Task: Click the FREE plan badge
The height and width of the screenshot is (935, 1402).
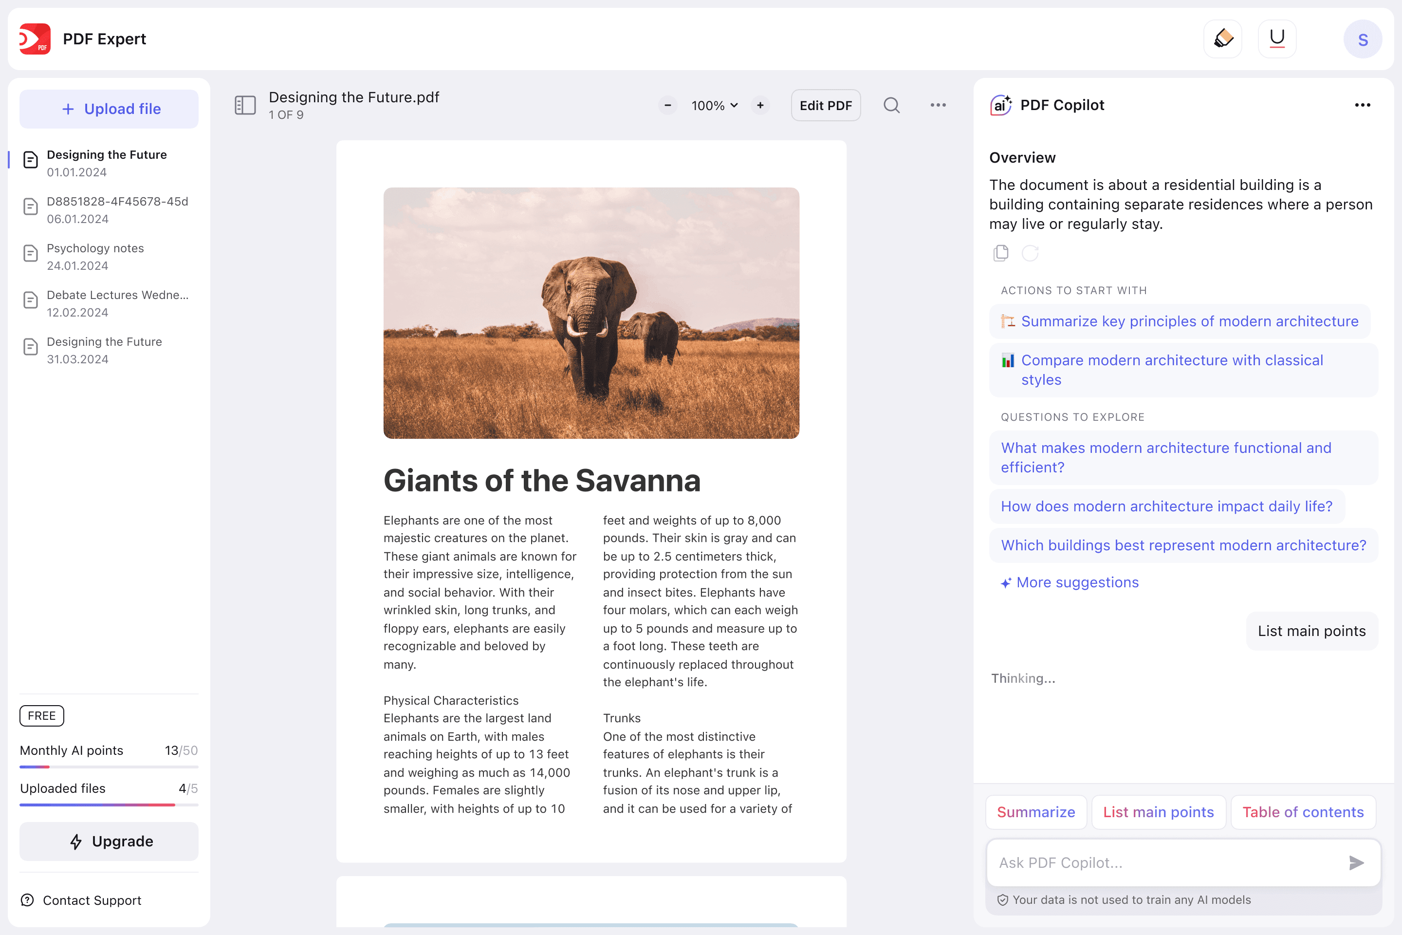Action: click(42, 715)
